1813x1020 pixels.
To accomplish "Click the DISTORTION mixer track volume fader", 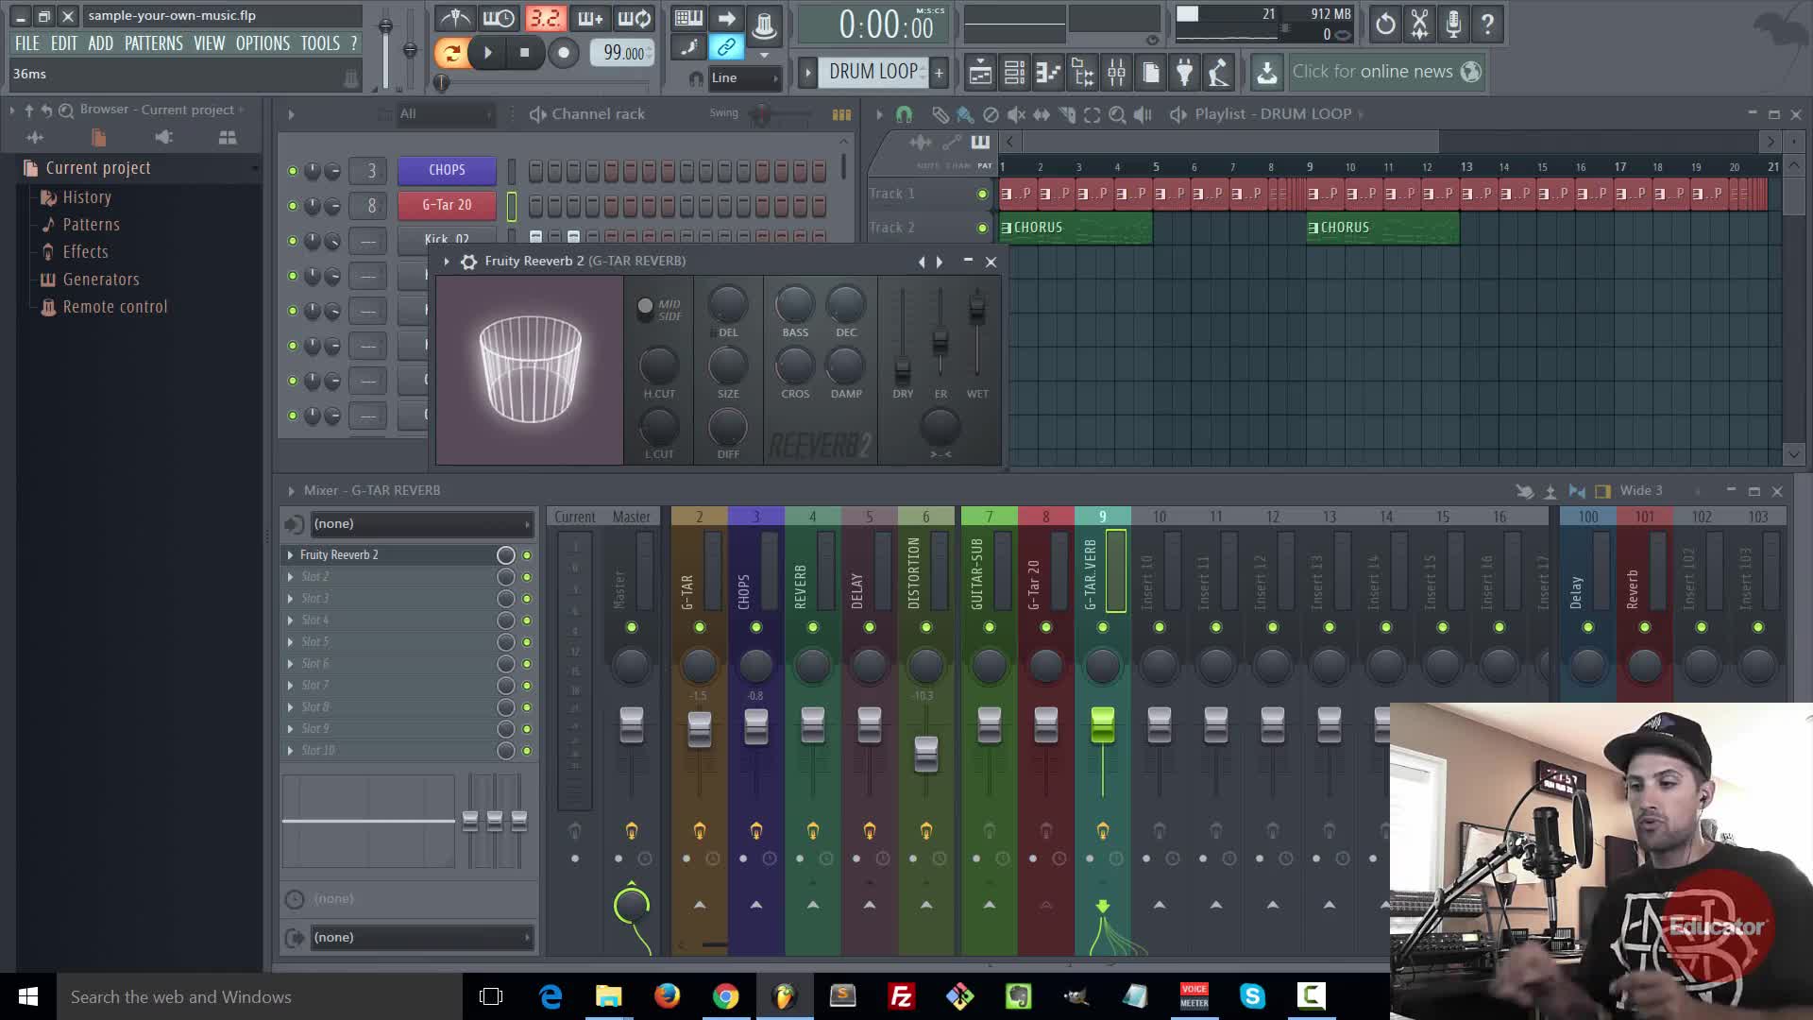I will click(926, 753).
